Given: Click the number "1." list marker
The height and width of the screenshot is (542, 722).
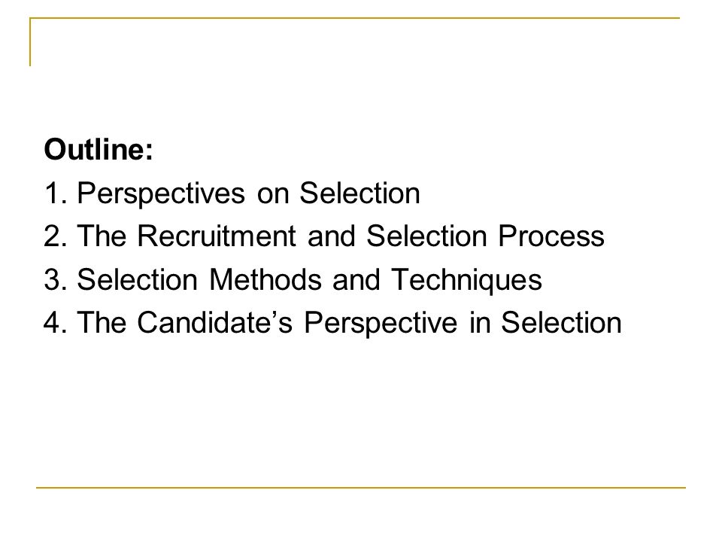Looking at the screenshot, I should coord(56,193).
